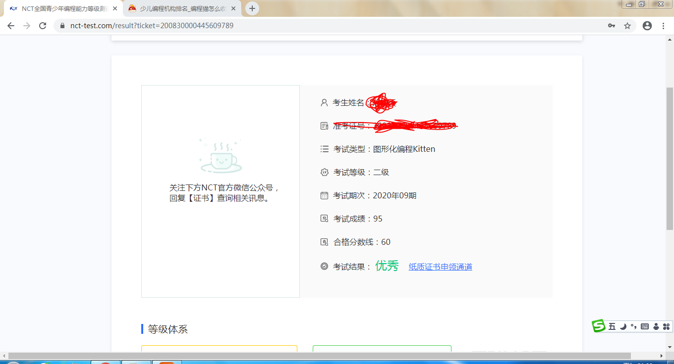Click the 回复【证书】查询相关讯息 text
This screenshot has height=364, width=674.
(220, 198)
